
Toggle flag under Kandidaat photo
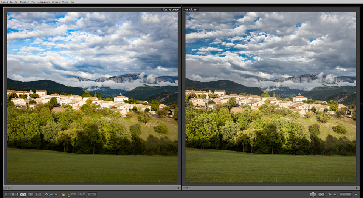[x=185, y=188]
